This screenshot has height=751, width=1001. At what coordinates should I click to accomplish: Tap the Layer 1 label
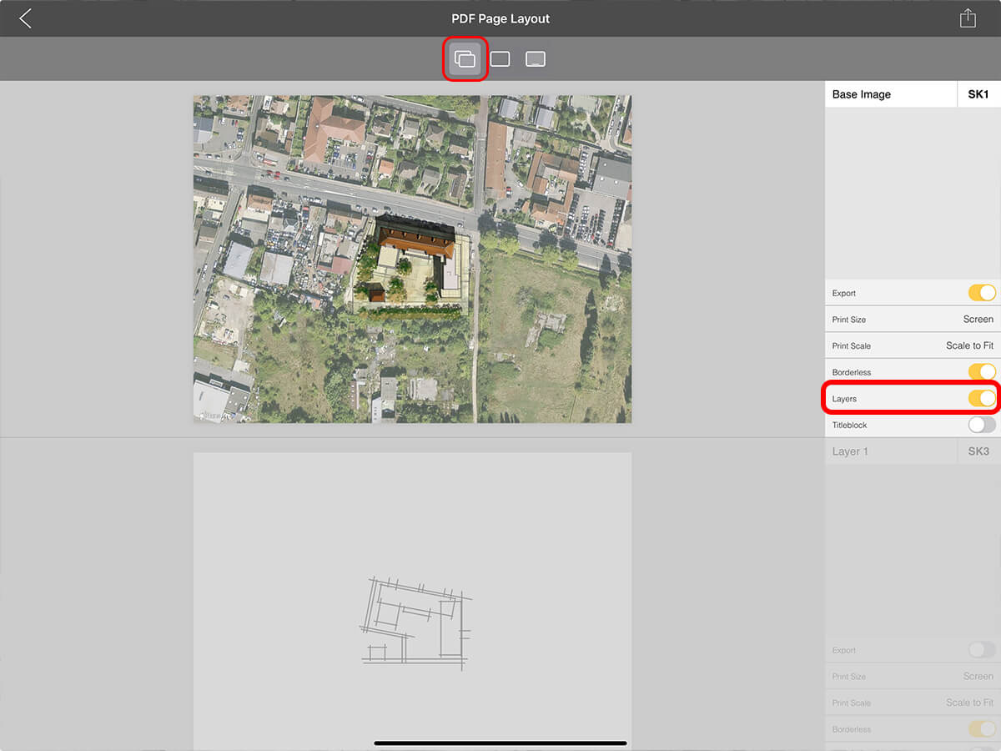[x=850, y=451]
